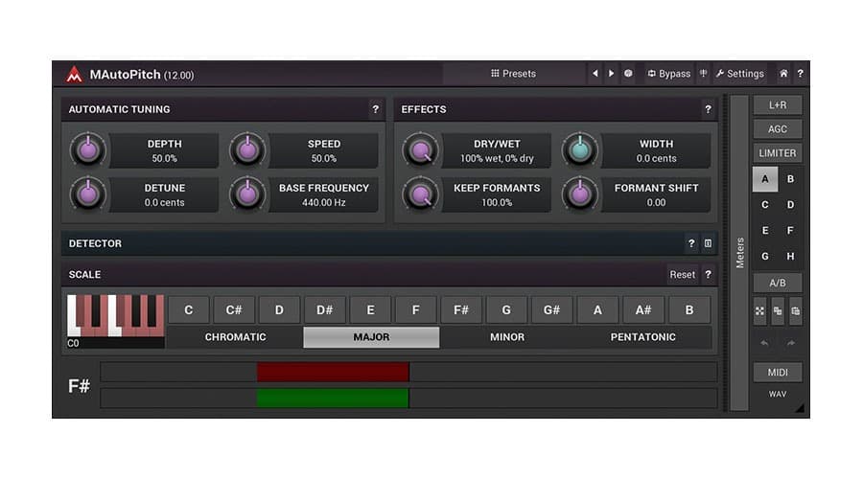863x479 pixels.
Task: Select the Chromatic scale preset
Action: [236, 337]
